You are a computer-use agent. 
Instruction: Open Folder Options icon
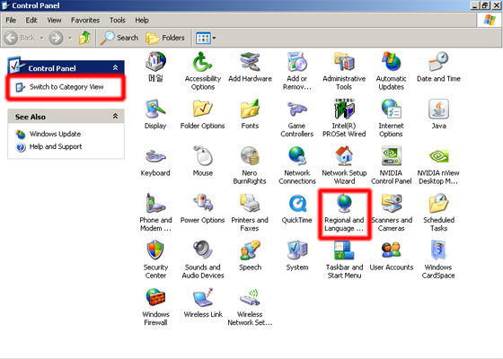(202, 114)
